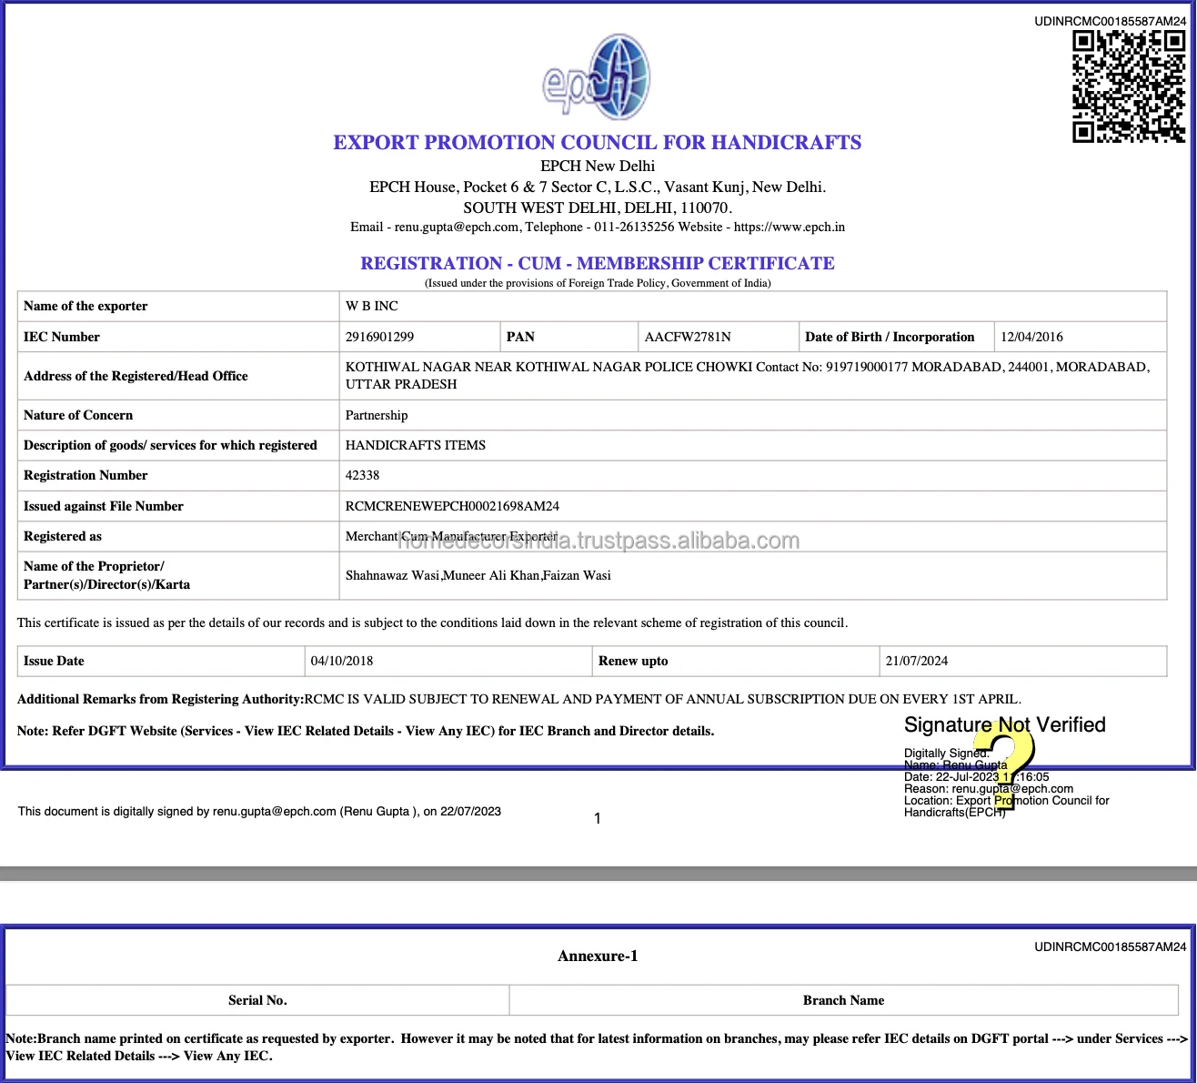Select registration number 42338

[x=362, y=475]
